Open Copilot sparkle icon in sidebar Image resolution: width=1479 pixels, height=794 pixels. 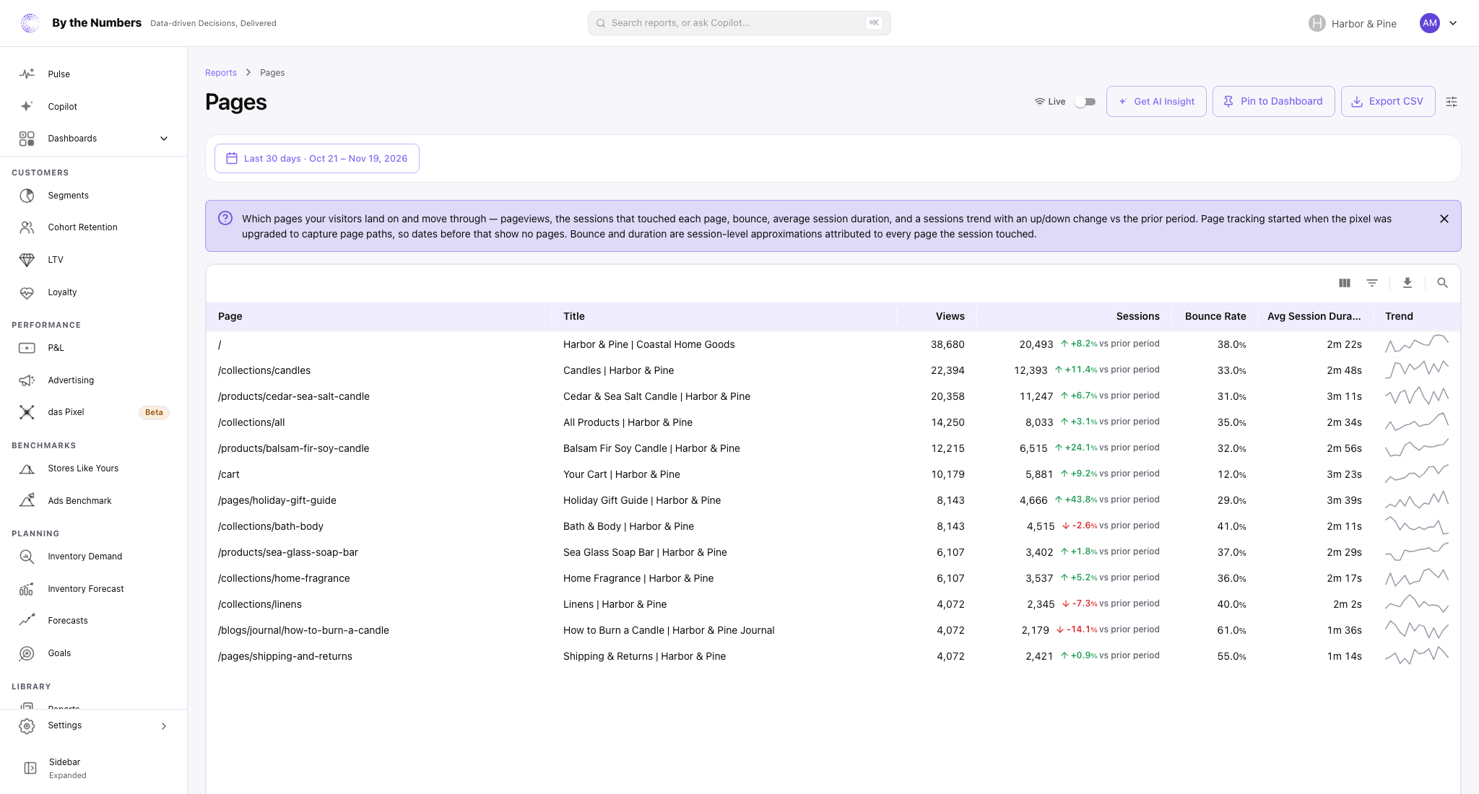[27, 106]
